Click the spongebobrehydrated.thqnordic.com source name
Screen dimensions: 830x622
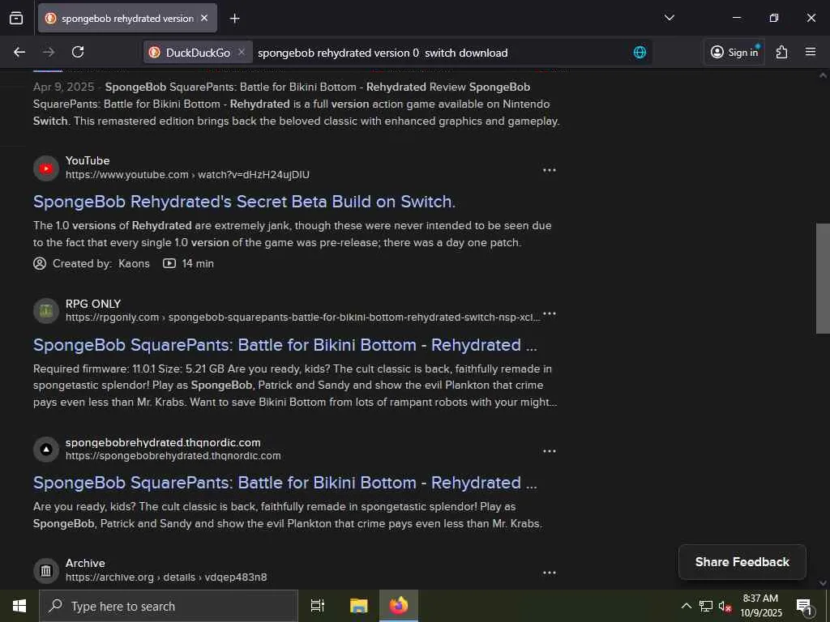(163, 442)
